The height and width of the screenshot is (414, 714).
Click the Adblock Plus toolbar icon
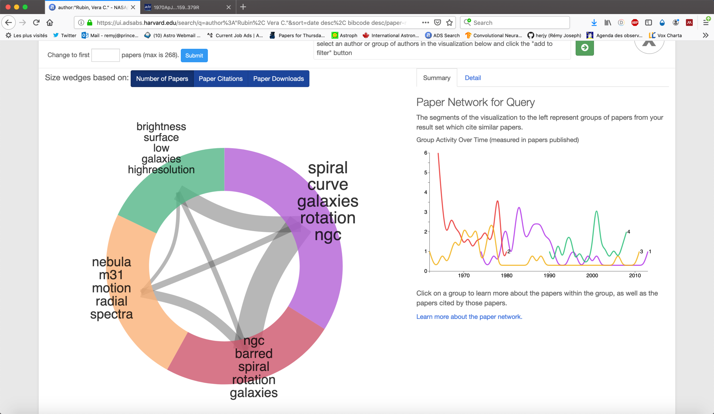tap(635, 22)
